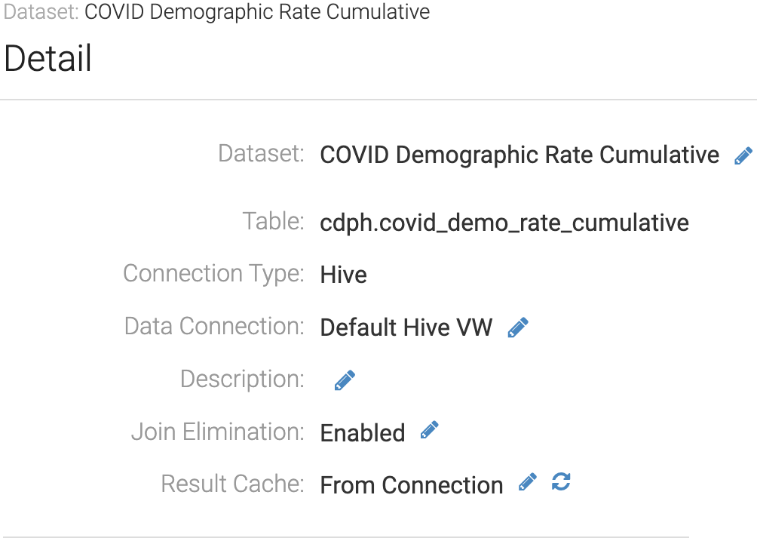The image size is (757, 538).
Task: Click the Data Connection: label
Action: click(214, 326)
